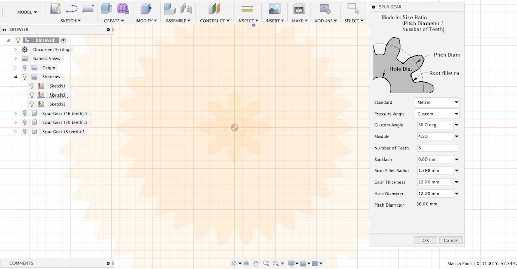Expand Spur Gear (46 teeth):1 node
517x269 pixels.
(x=15, y=113)
